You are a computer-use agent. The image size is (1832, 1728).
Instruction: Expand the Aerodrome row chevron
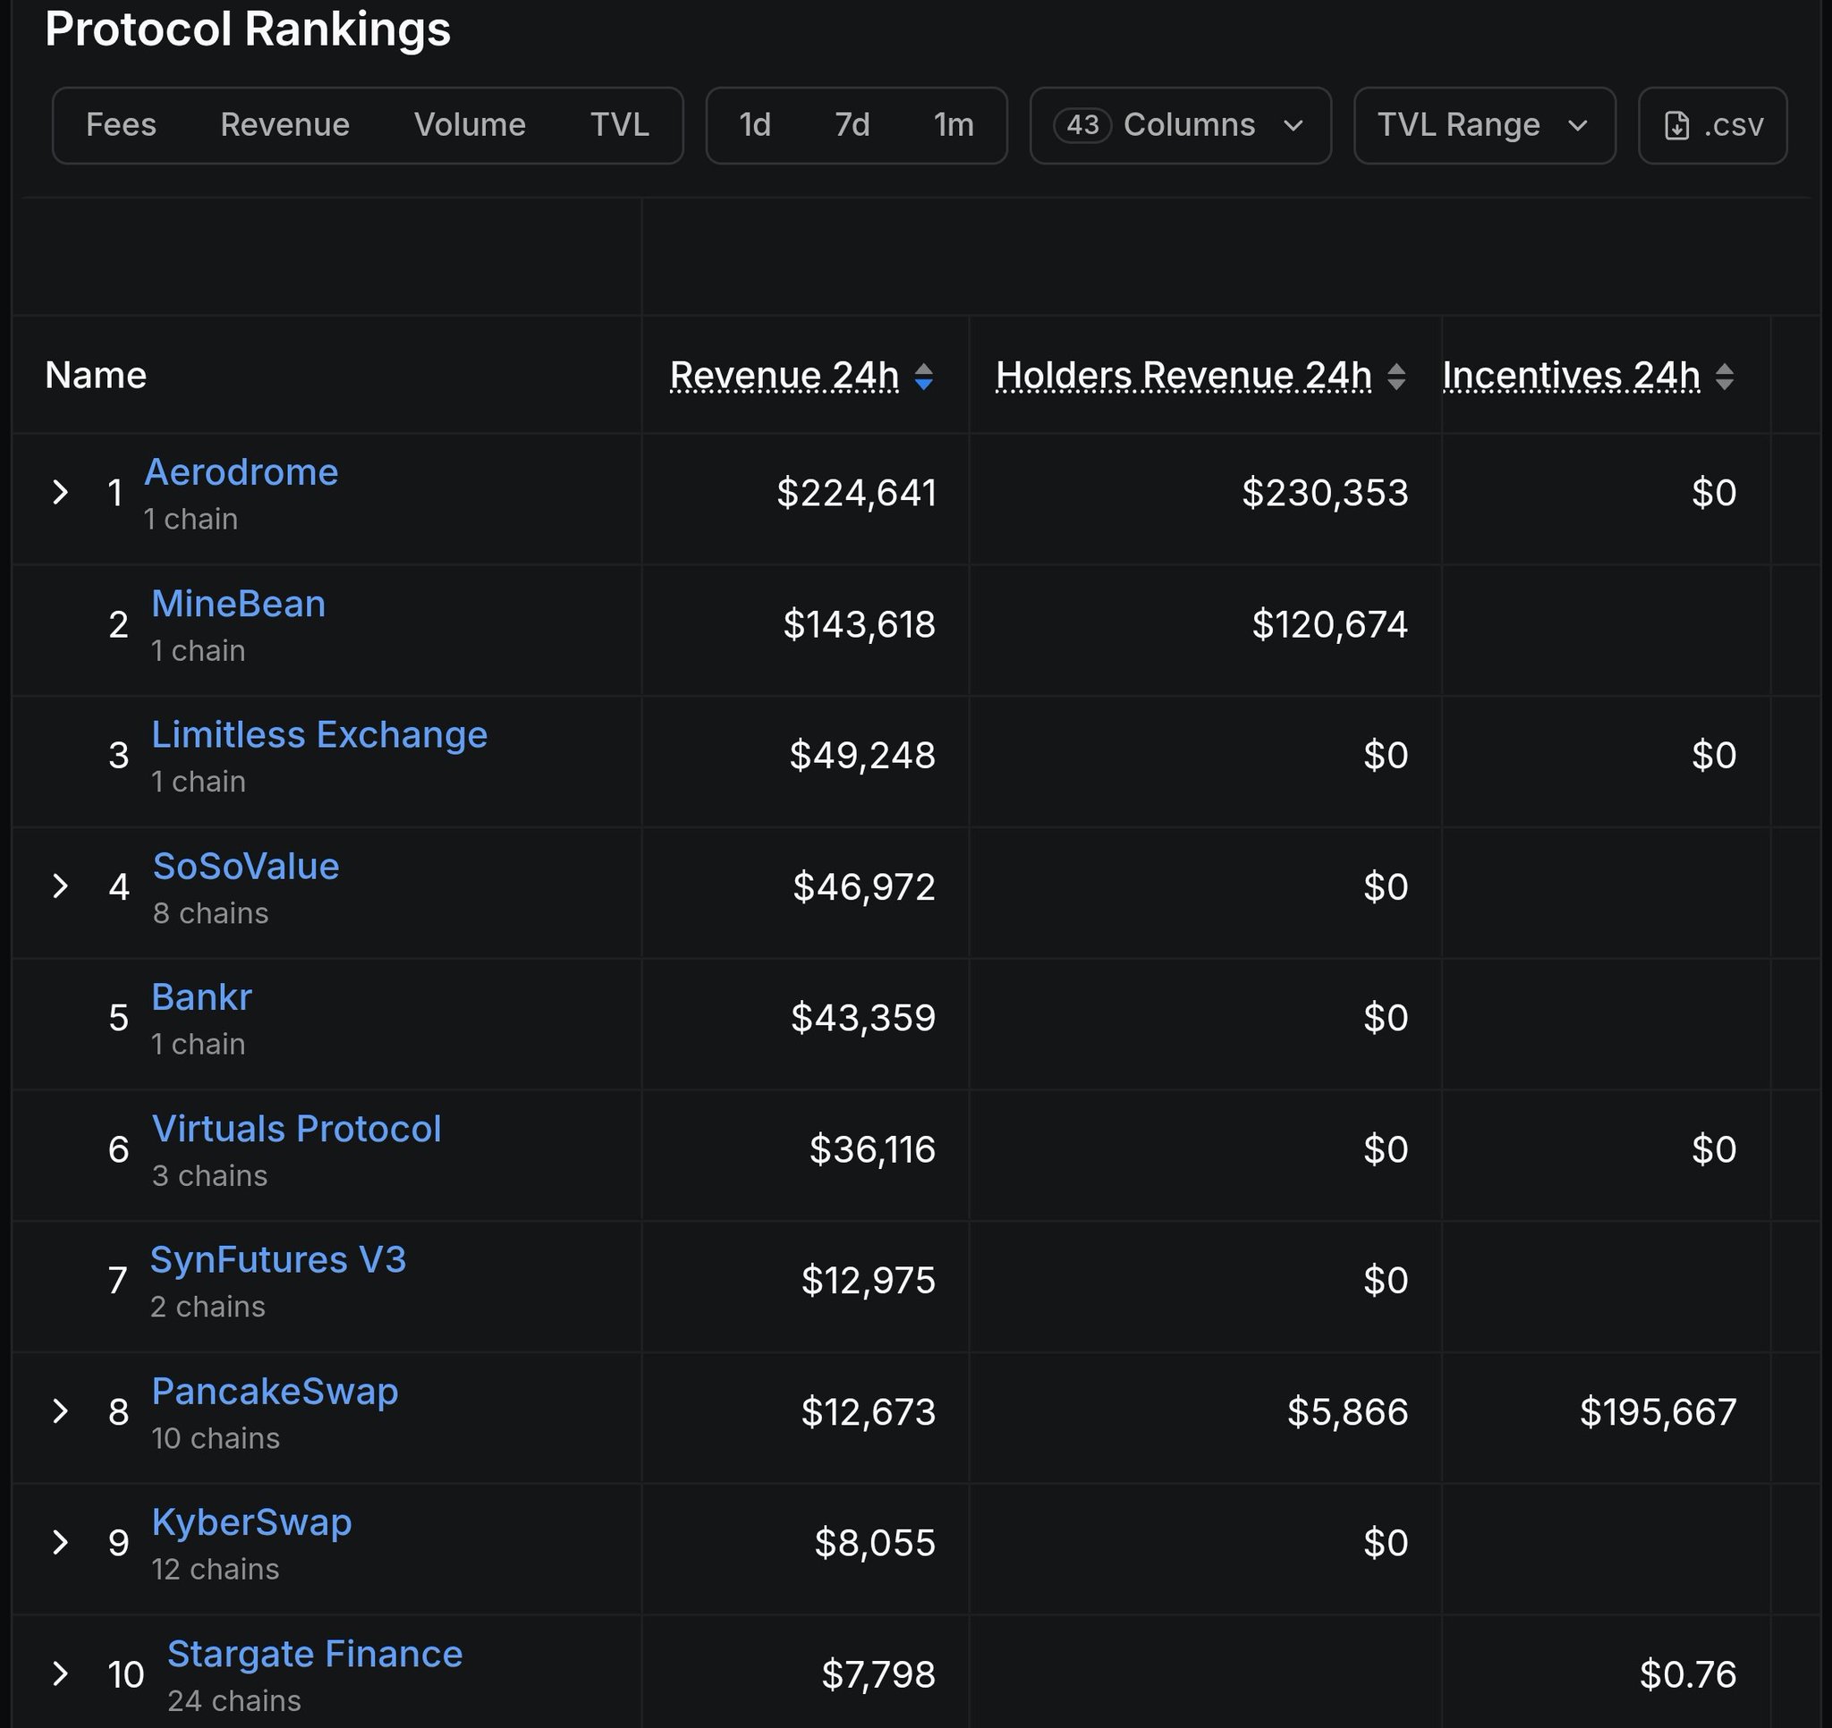pos(61,492)
